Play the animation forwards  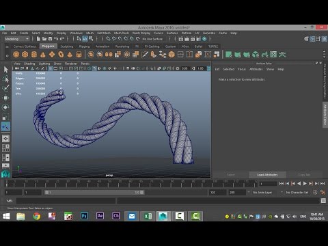tap(305, 183)
